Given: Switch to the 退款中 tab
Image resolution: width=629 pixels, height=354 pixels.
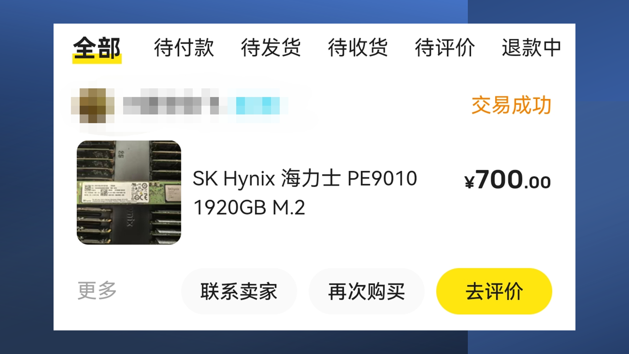Looking at the screenshot, I should tap(532, 48).
